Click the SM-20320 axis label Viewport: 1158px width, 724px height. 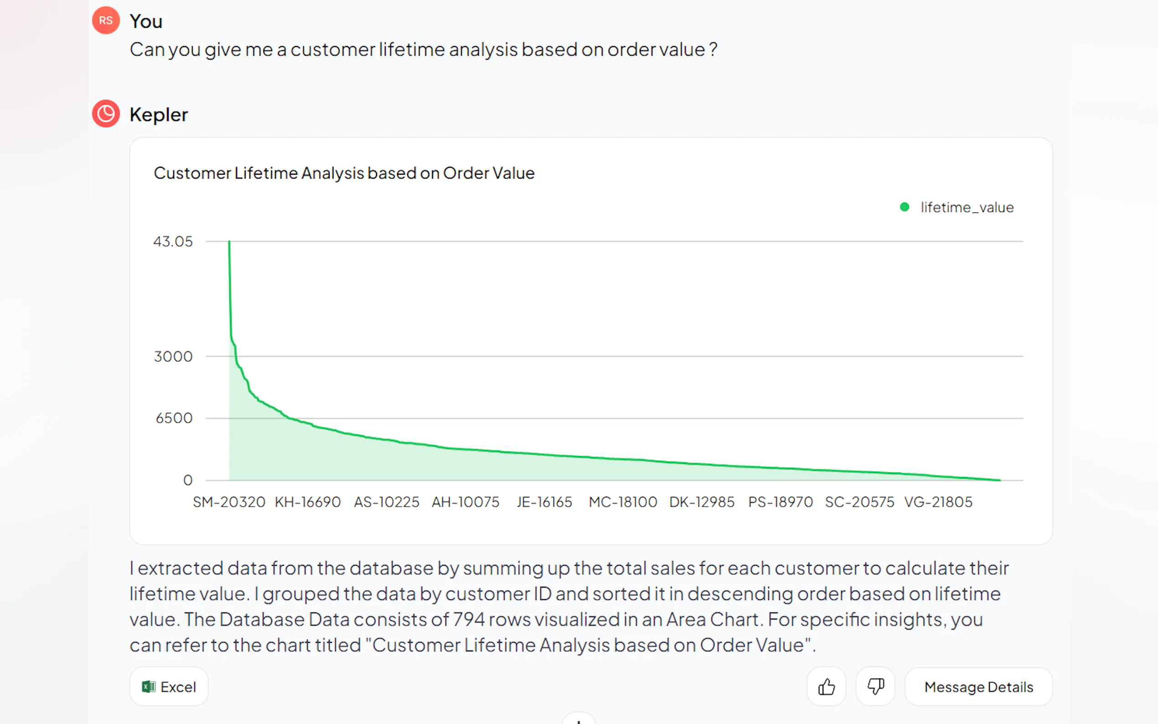(x=229, y=502)
